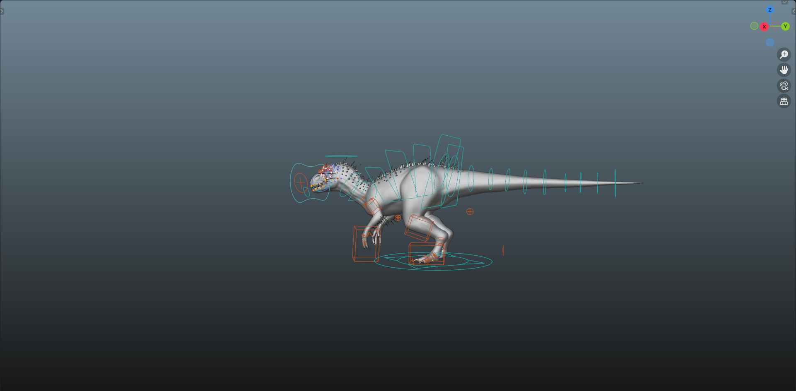Image resolution: width=796 pixels, height=391 pixels.
Task: Toggle perspective/orthographic grid button
Action: click(784, 101)
